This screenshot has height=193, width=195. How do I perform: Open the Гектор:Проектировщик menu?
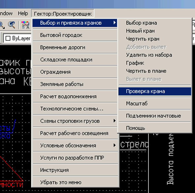[63, 14]
